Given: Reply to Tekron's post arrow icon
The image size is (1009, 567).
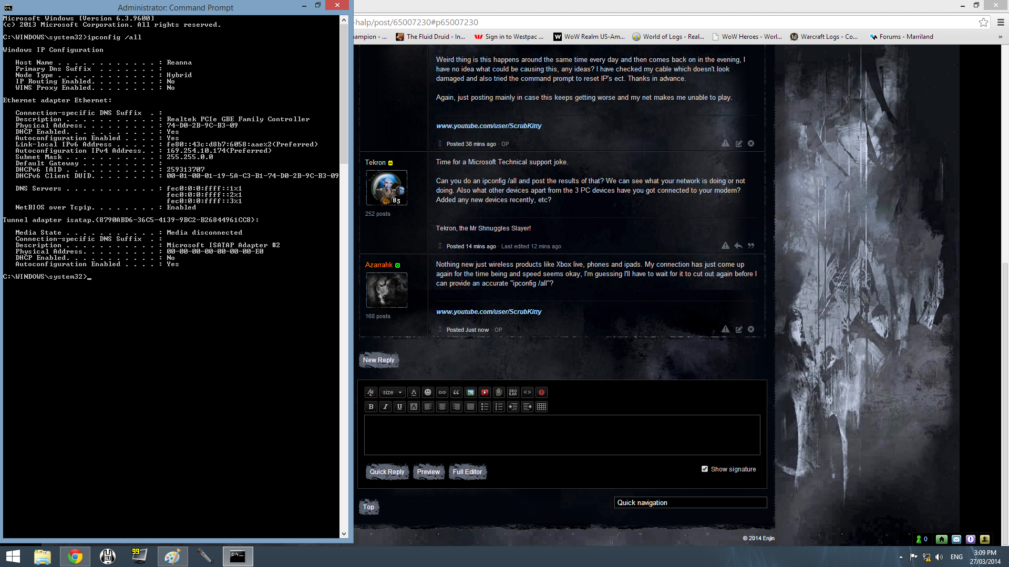Looking at the screenshot, I should point(738,246).
